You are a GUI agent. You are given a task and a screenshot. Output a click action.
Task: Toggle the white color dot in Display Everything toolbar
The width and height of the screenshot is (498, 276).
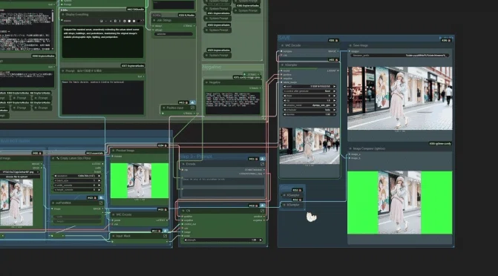point(129,21)
